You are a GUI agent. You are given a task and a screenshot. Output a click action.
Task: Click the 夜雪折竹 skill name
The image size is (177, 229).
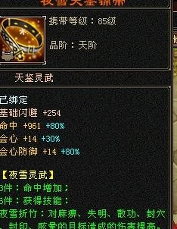18,214
